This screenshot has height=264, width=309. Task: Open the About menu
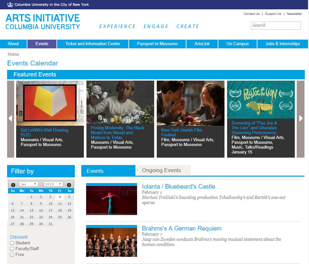pyautogui.click(x=13, y=44)
